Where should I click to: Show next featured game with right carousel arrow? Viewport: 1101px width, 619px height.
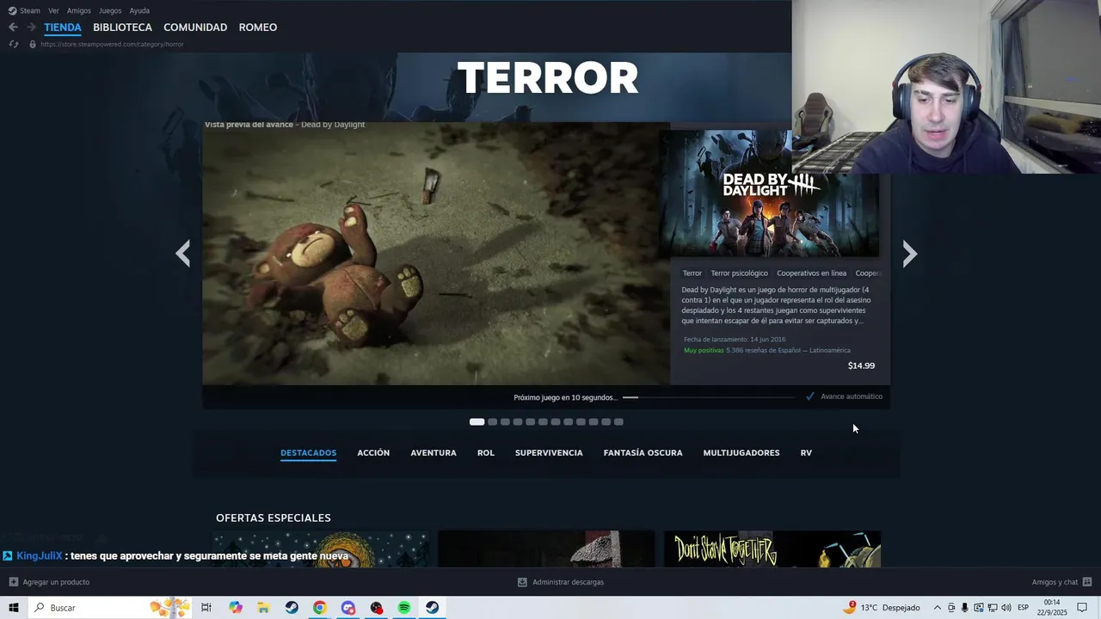pyautogui.click(x=910, y=254)
